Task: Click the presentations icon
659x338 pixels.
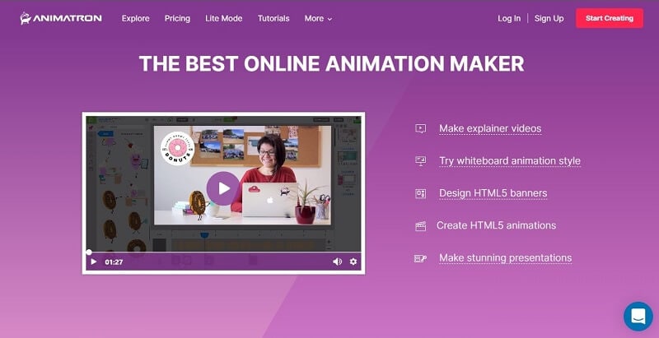Action: tap(421, 258)
